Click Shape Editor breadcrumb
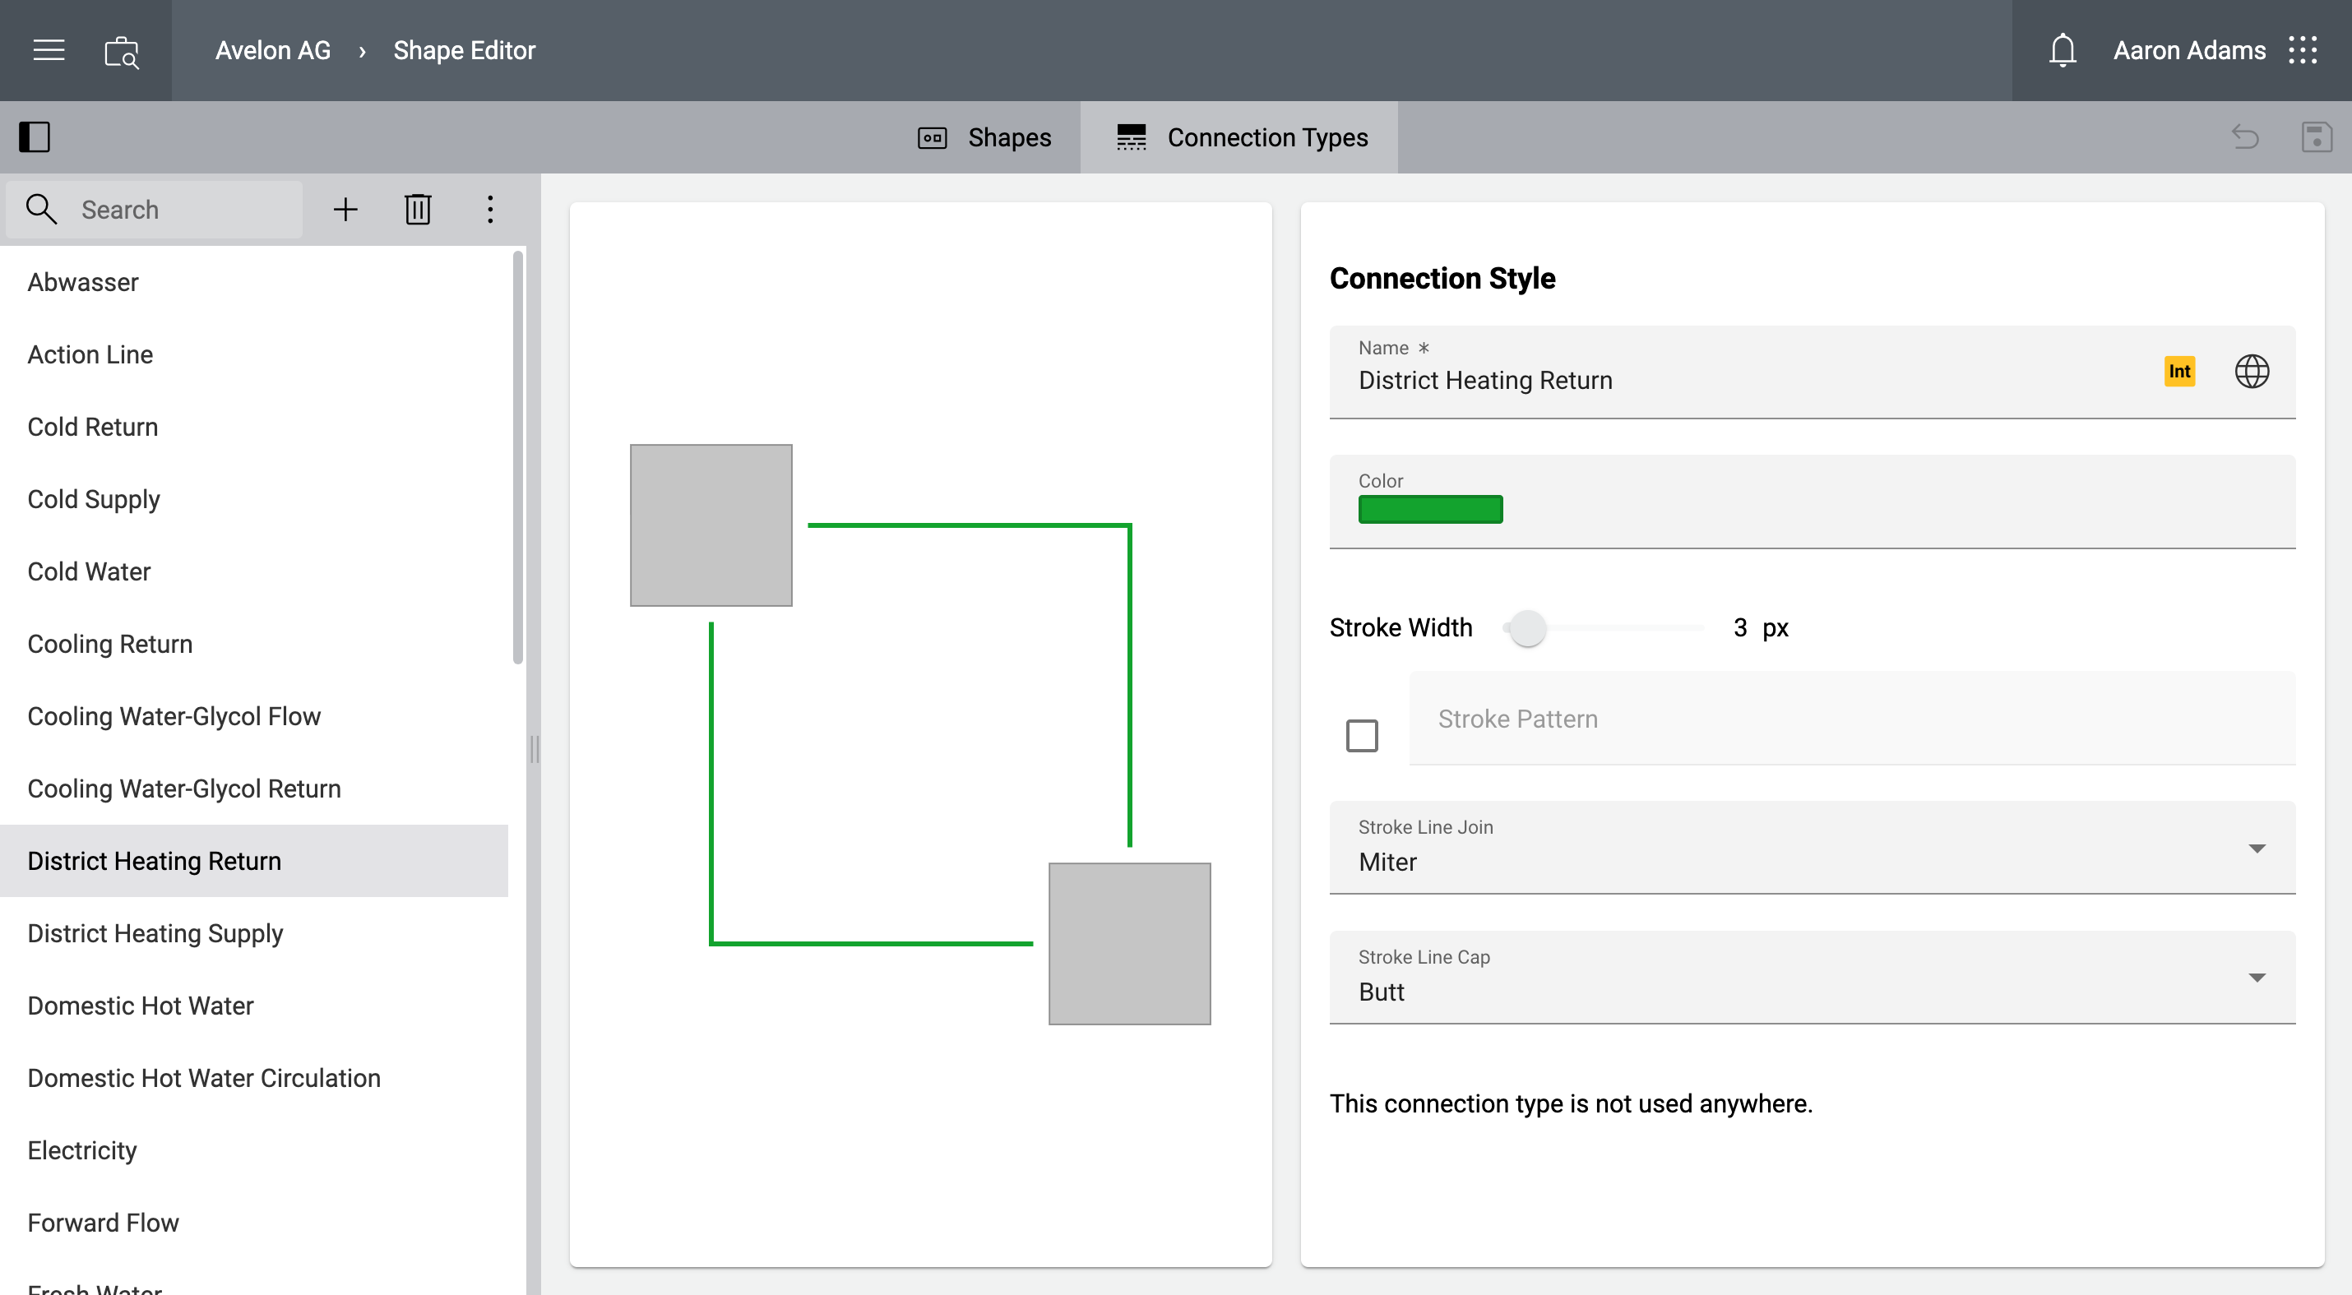 pos(464,50)
